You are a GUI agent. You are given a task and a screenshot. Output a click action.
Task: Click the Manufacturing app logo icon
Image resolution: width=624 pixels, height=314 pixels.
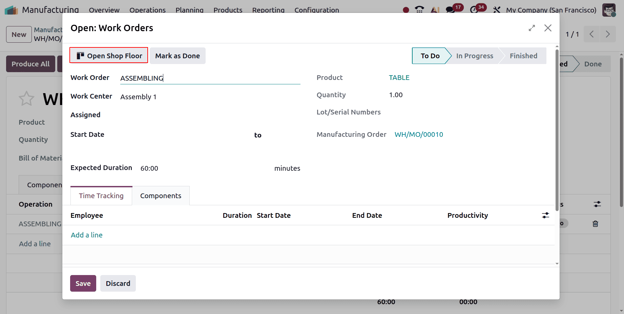click(11, 10)
